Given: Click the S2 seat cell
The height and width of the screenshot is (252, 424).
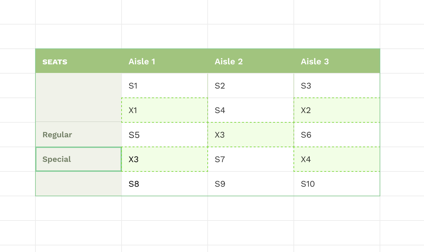Looking at the screenshot, I should coord(251,86).
